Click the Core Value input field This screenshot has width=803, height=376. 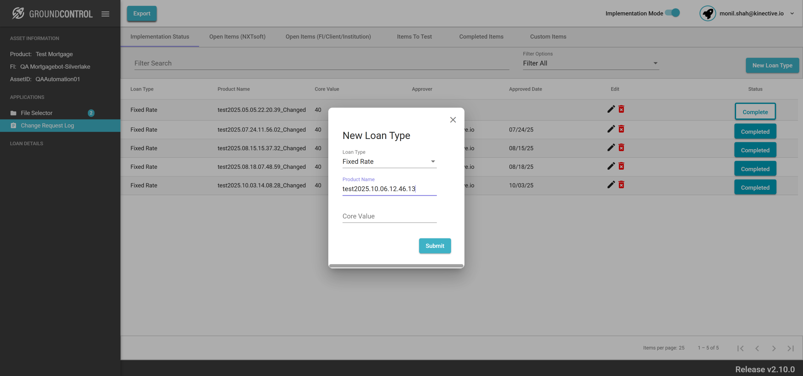click(389, 216)
